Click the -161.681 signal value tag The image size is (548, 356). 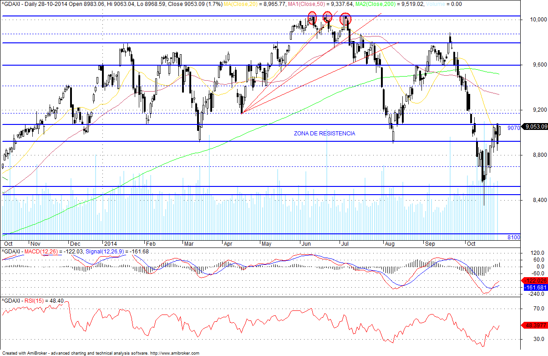(534, 288)
